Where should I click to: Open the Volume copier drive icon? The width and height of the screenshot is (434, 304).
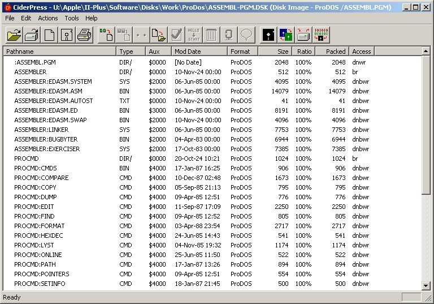303,35
